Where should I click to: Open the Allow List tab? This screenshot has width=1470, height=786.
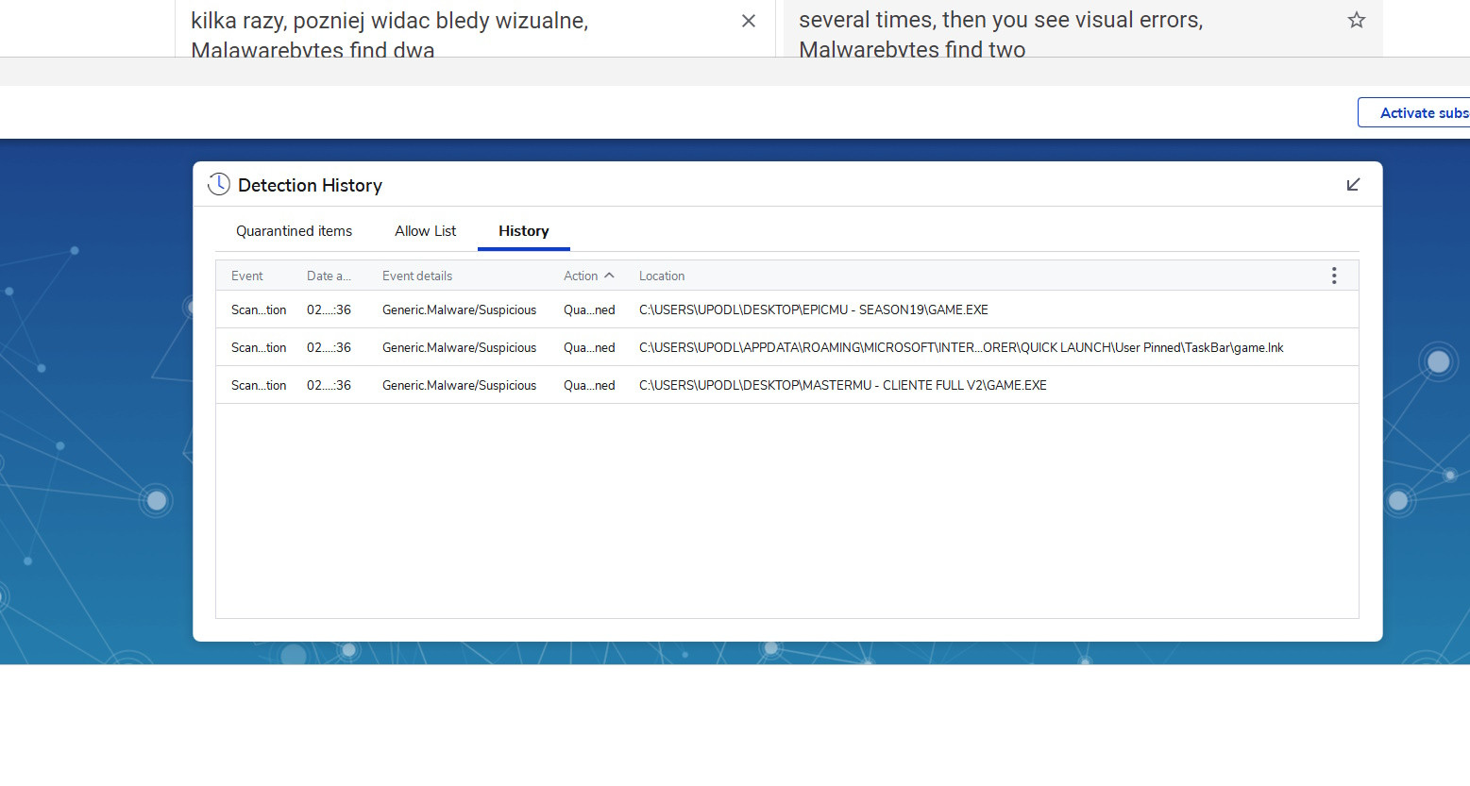pos(425,231)
